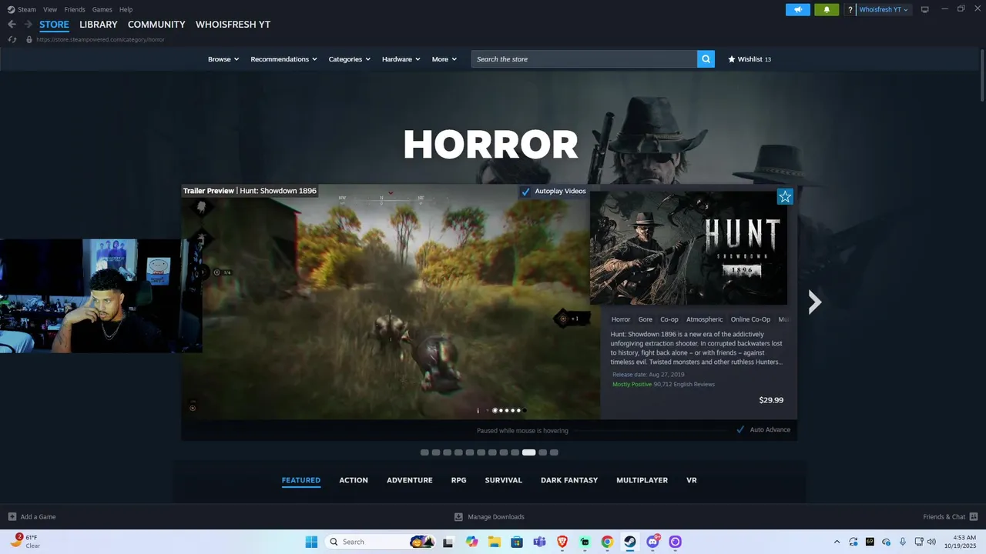Click the Online Co-Op tag
Viewport: 986px width, 554px height.
pyautogui.click(x=750, y=319)
